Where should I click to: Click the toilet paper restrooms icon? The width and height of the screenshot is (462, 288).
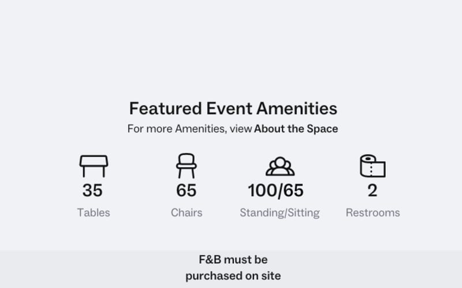pos(372,166)
